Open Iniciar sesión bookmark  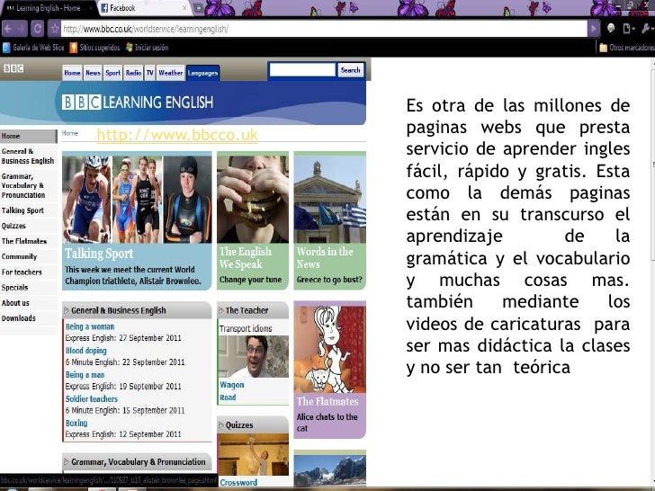pos(147,48)
